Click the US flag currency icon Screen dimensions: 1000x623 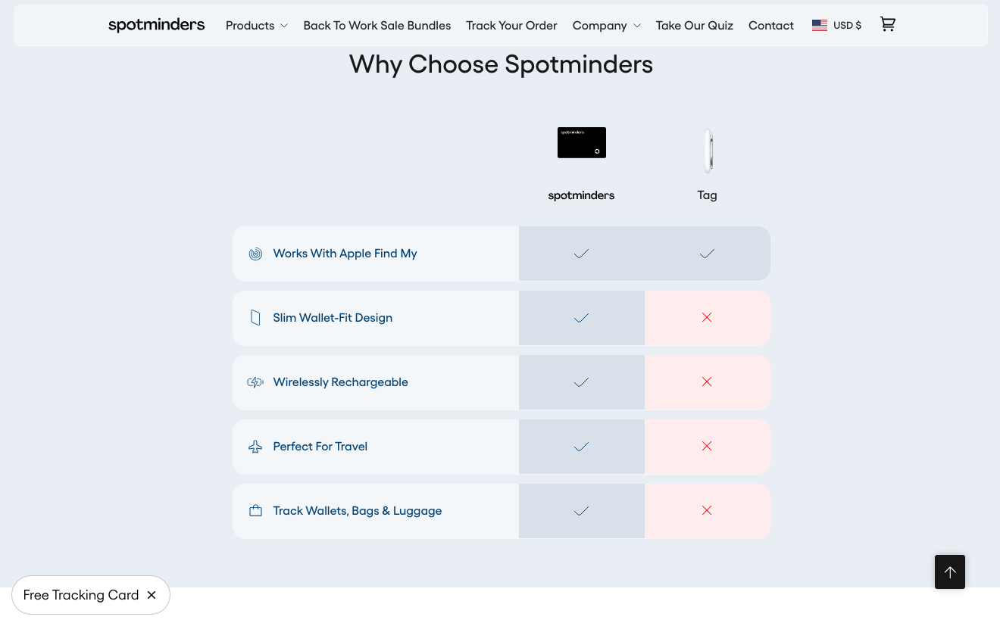point(820,26)
